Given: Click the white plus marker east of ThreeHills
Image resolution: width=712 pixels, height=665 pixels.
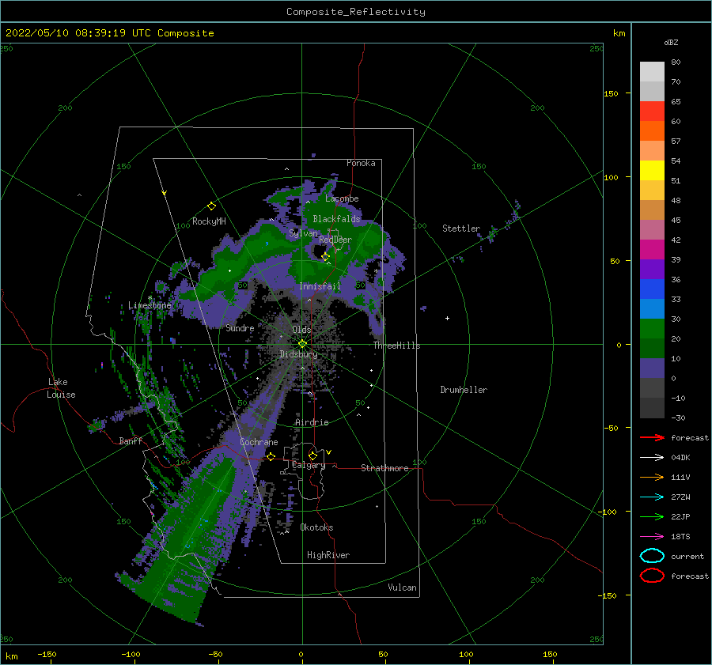Looking at the screenshot, I should [x=447, y=318].
